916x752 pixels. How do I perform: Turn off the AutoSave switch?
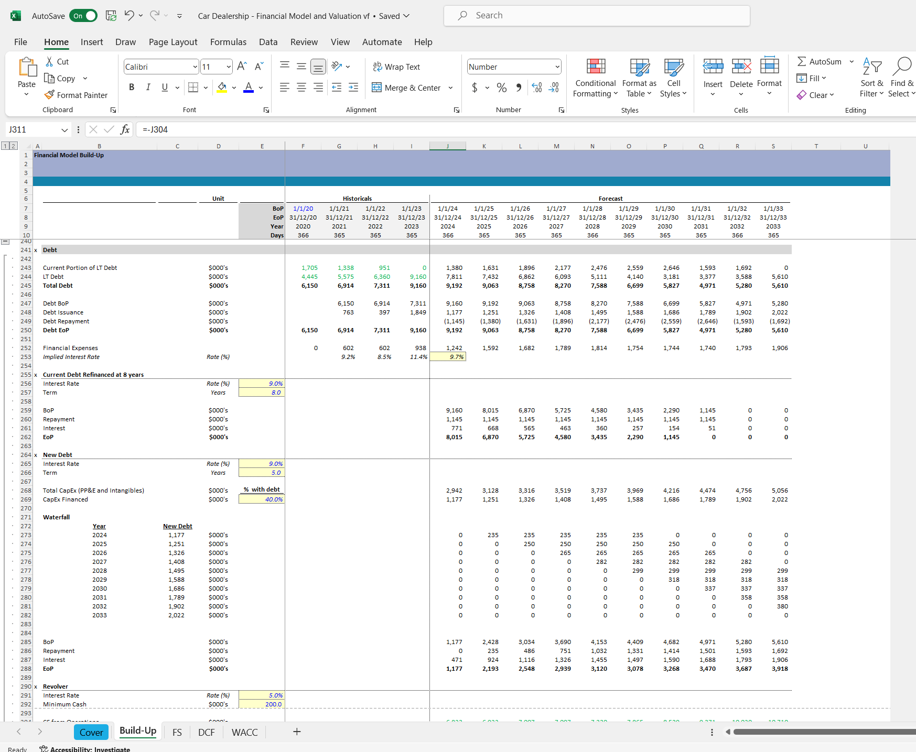(83, 16)
